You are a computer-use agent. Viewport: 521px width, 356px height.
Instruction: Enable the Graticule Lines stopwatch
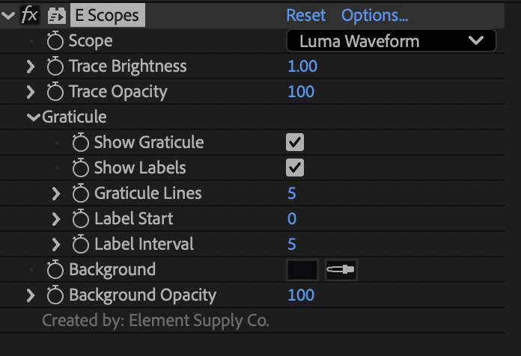(x=80, y=193)
